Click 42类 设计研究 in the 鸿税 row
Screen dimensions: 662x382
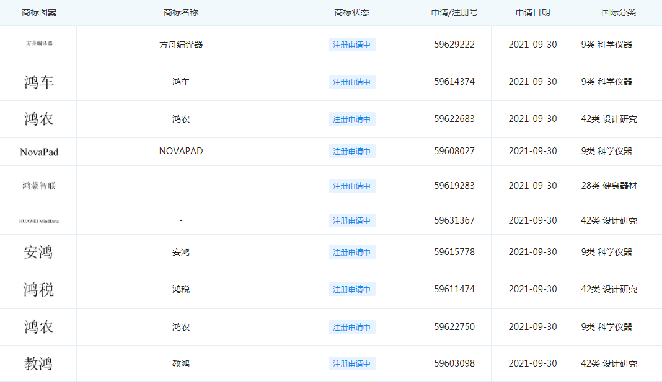609,289
